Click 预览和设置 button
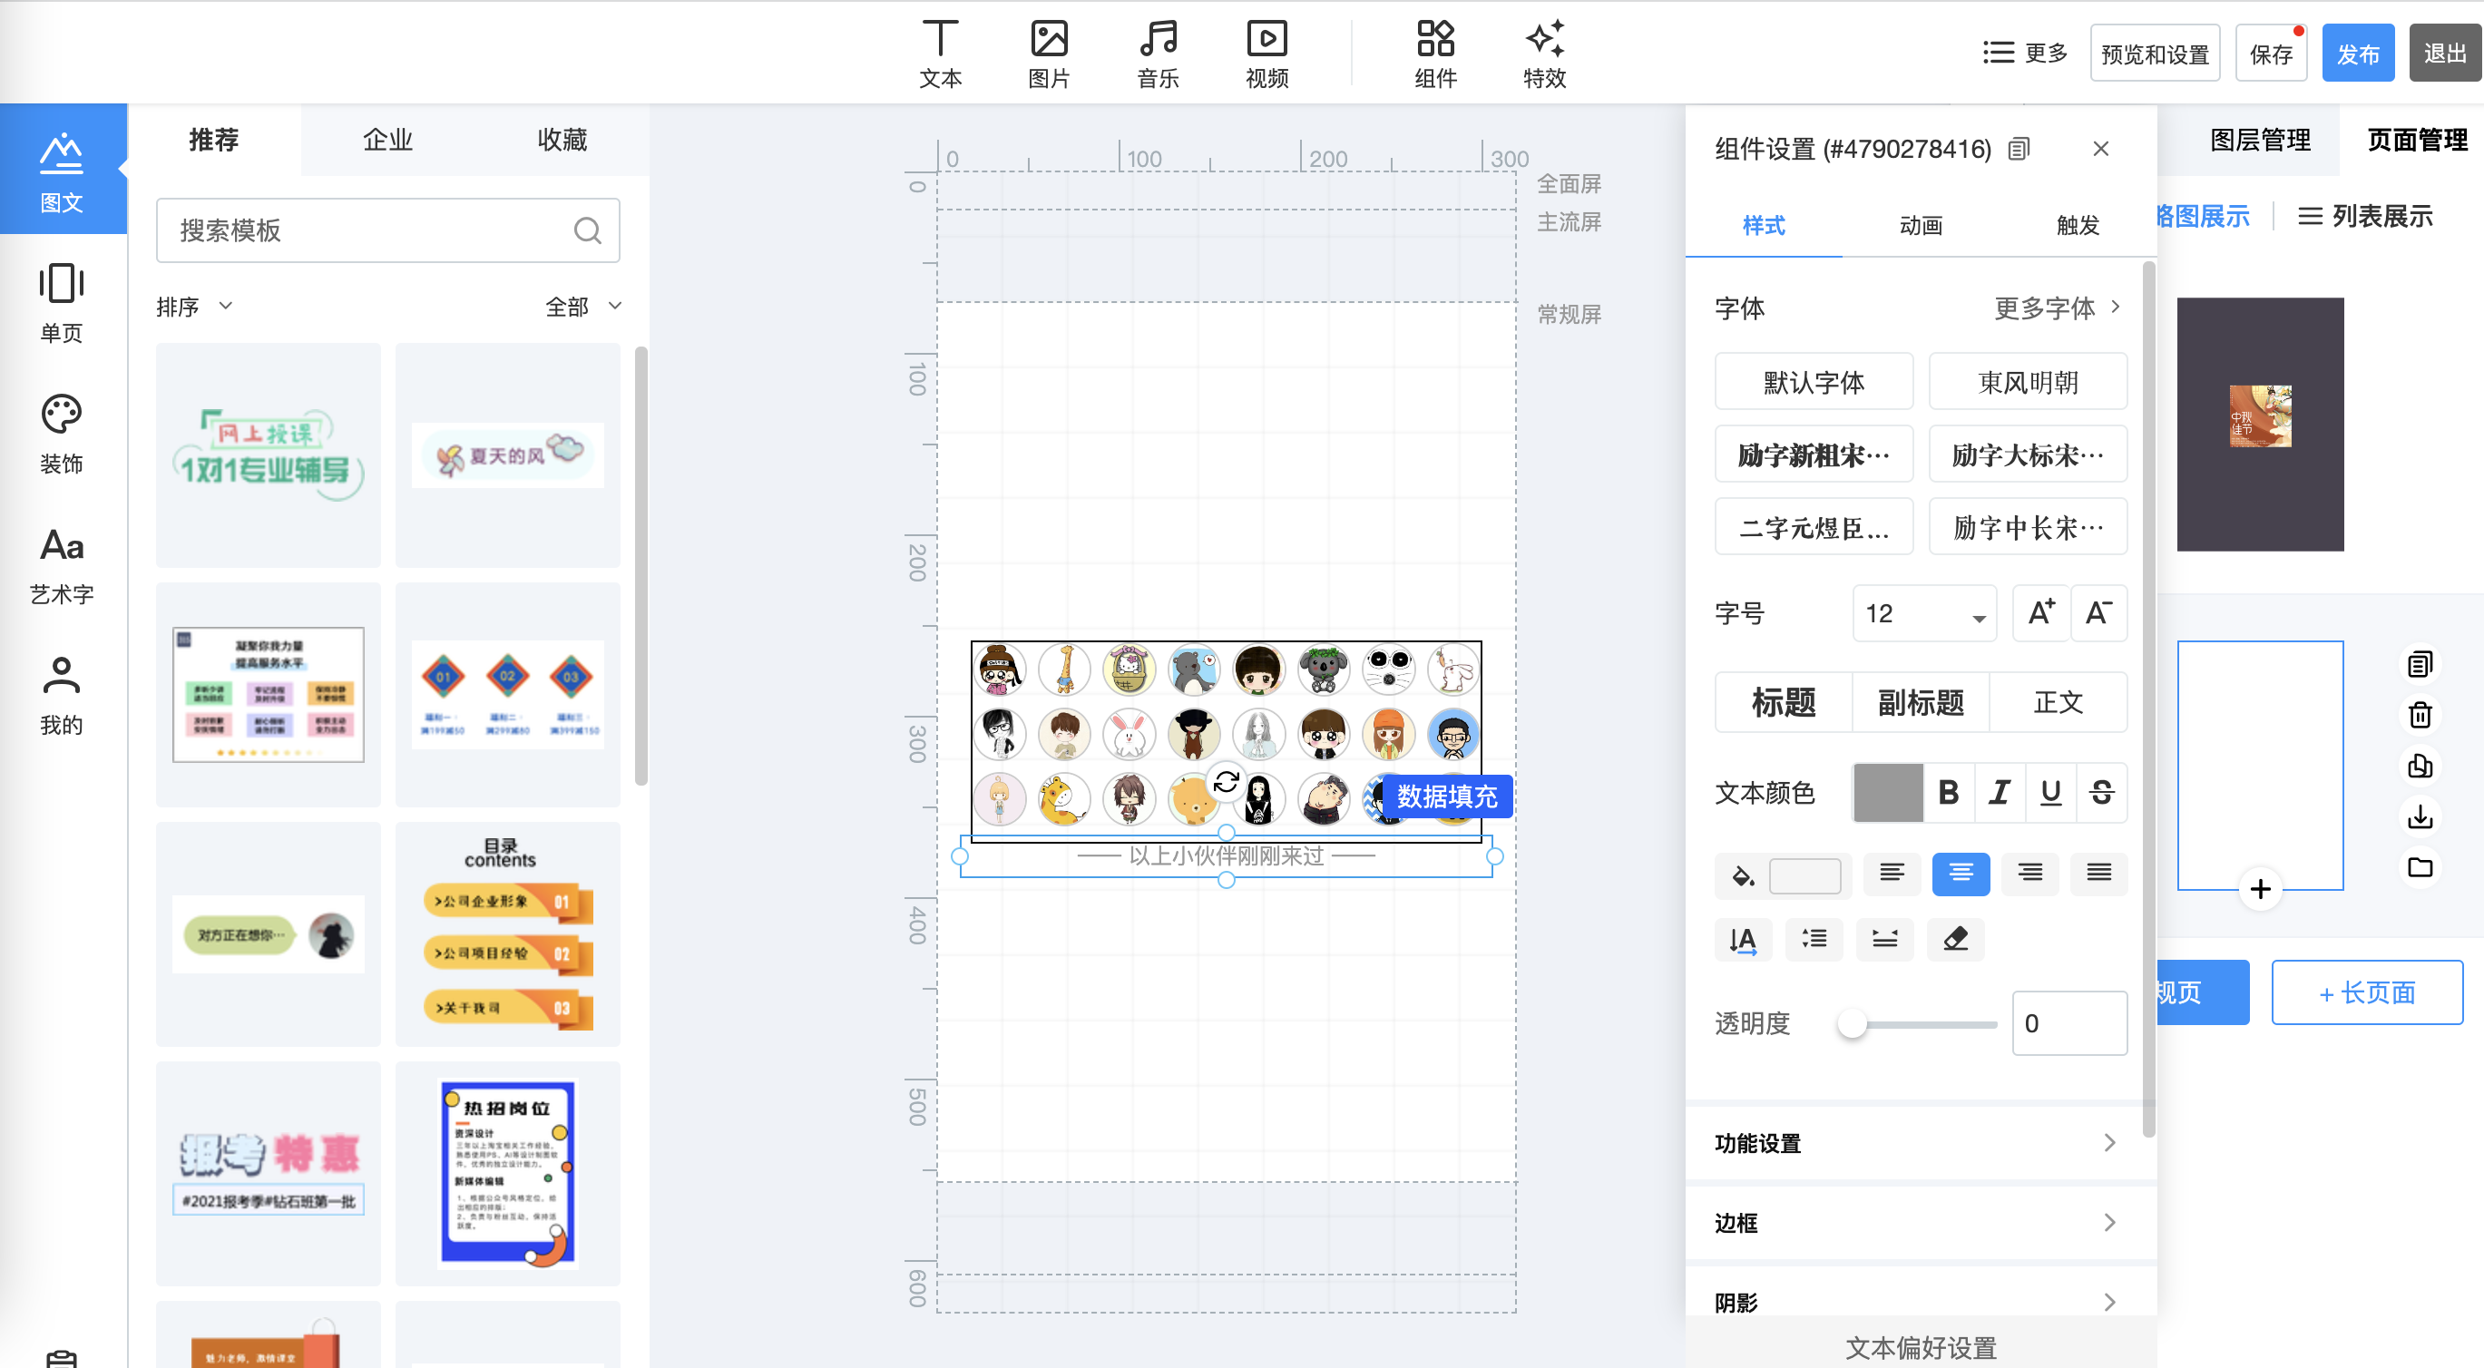This screenshot has height=1368, width=2484. click(x=2154, y=54)
